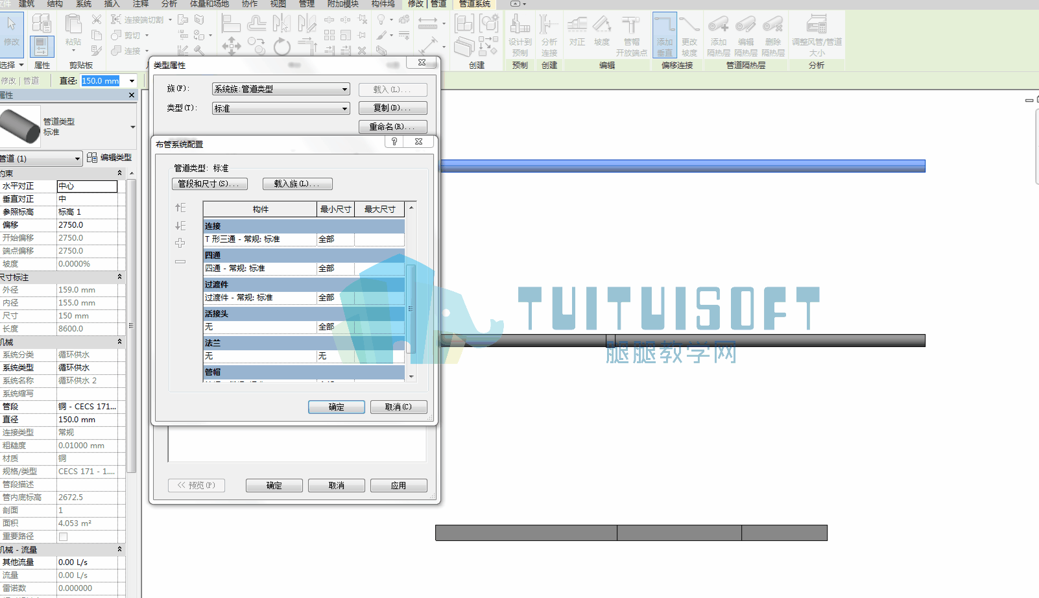The width and height of the screenshot is (1039, 598).
Task: Click the remove row minus icon in 布管系统配置
Action: tap(180, 261)
